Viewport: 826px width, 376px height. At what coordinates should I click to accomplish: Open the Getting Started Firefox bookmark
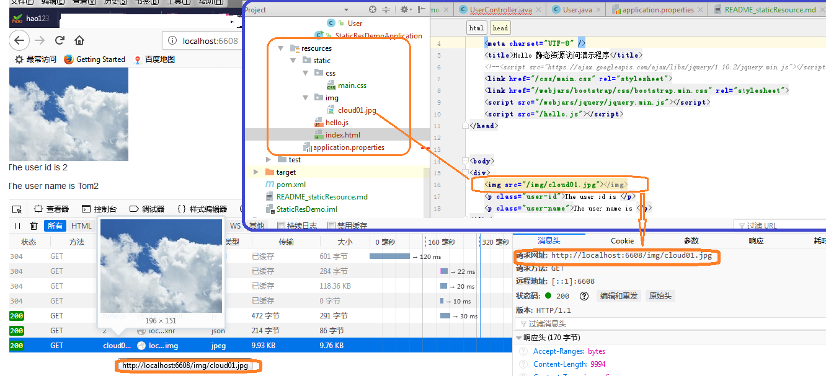point(94,59)
